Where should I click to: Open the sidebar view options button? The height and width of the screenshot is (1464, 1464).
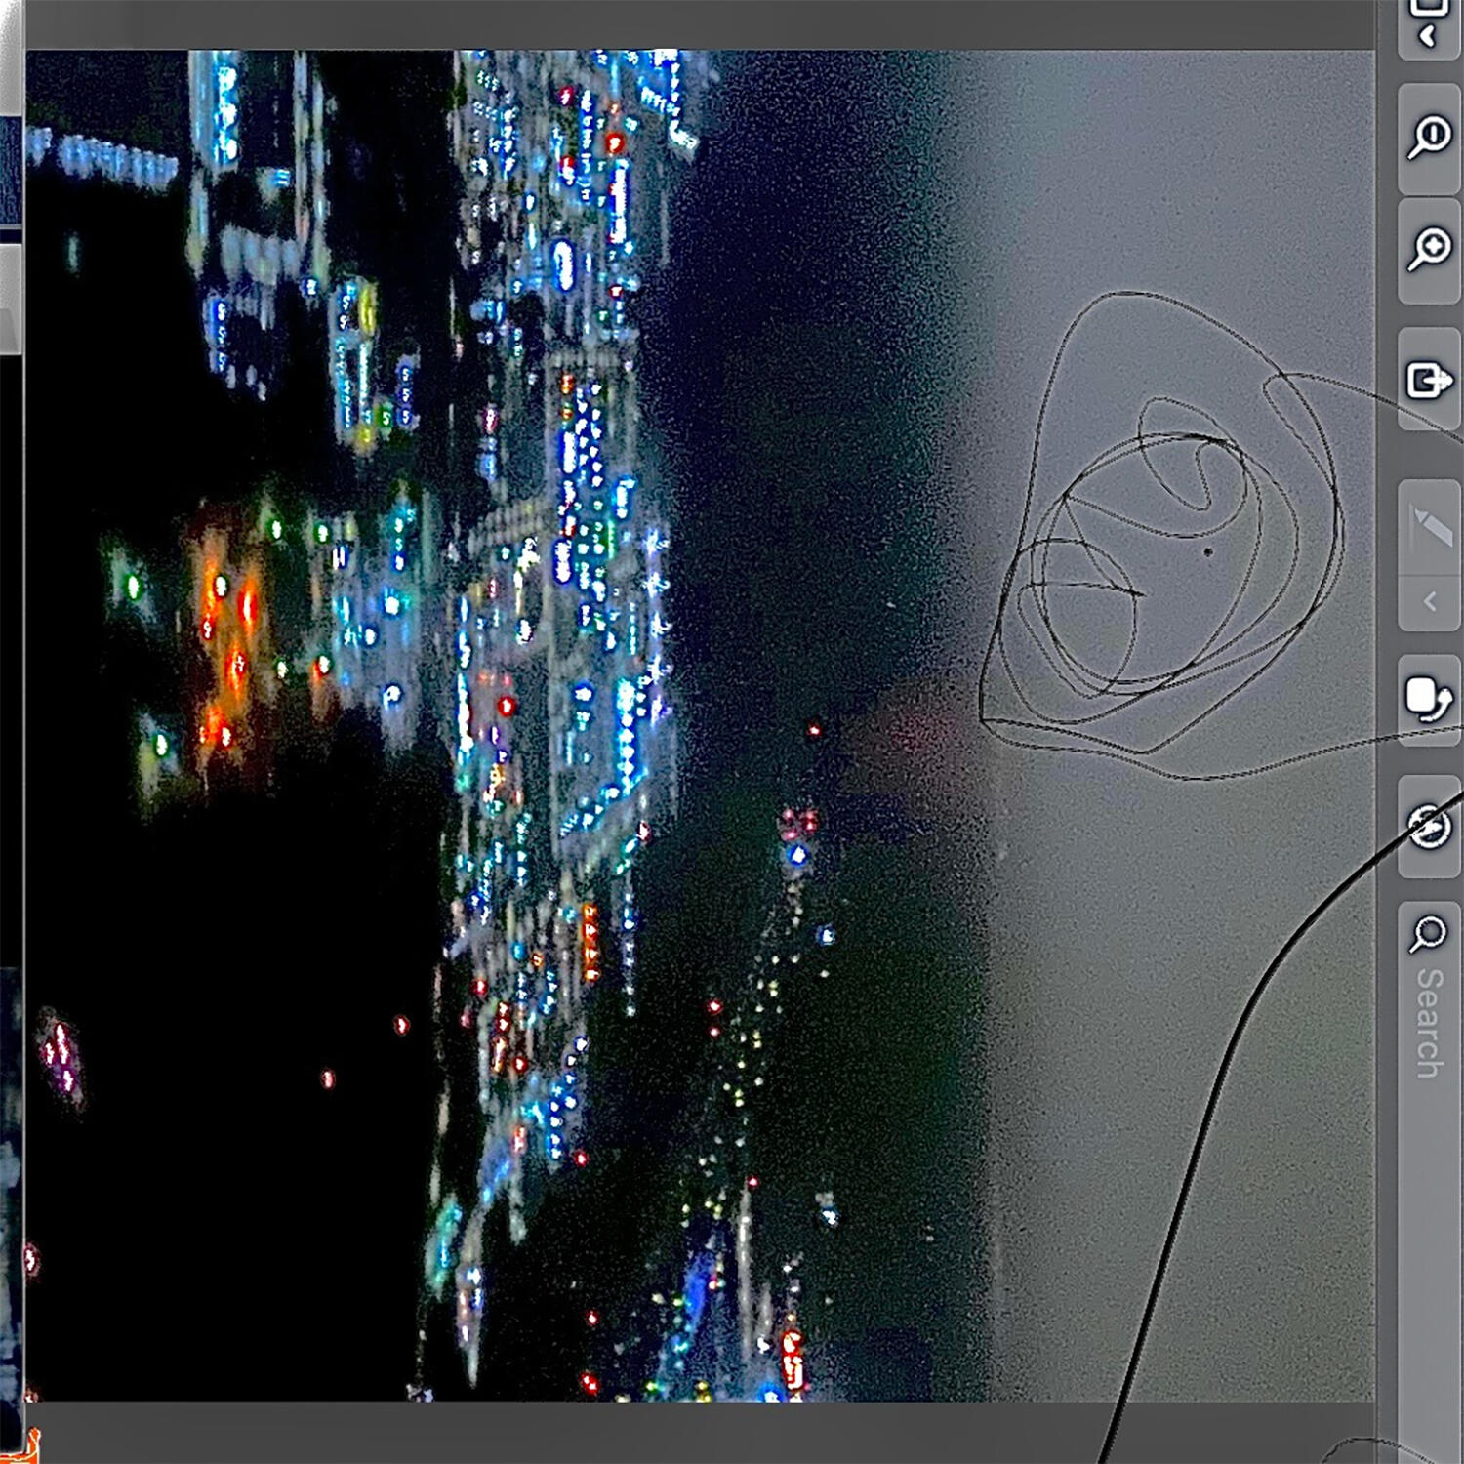tap(1429, 25)
